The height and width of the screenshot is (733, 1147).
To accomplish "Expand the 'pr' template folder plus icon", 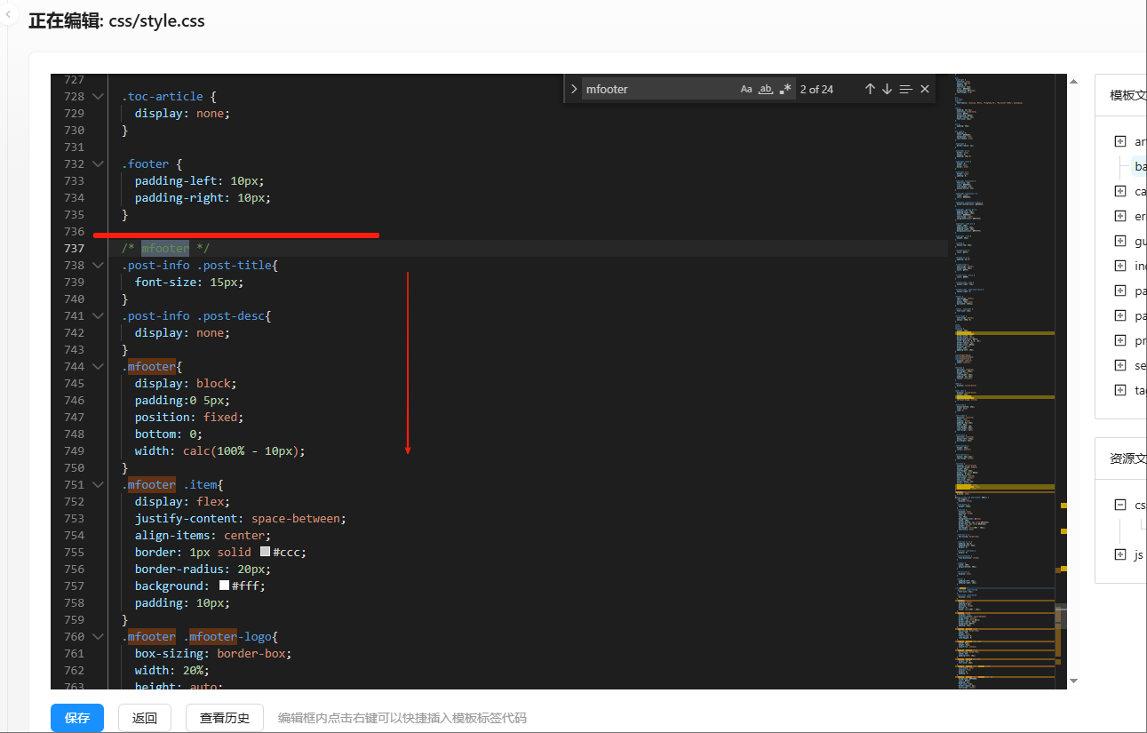I will click(x=1119, y=340).
